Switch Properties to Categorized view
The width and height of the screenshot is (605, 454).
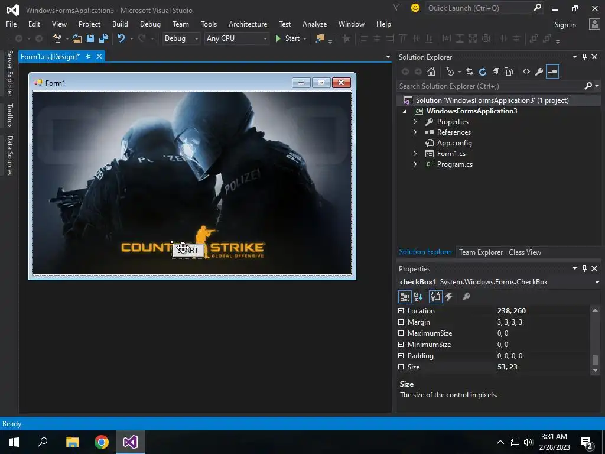point(404,297)
